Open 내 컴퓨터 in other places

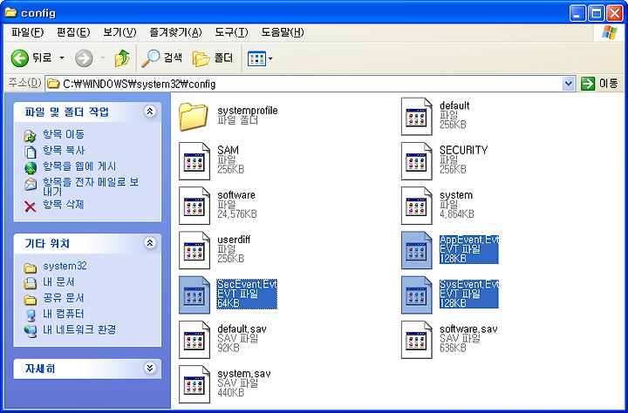pyautogui.click(x=64, y=314)
